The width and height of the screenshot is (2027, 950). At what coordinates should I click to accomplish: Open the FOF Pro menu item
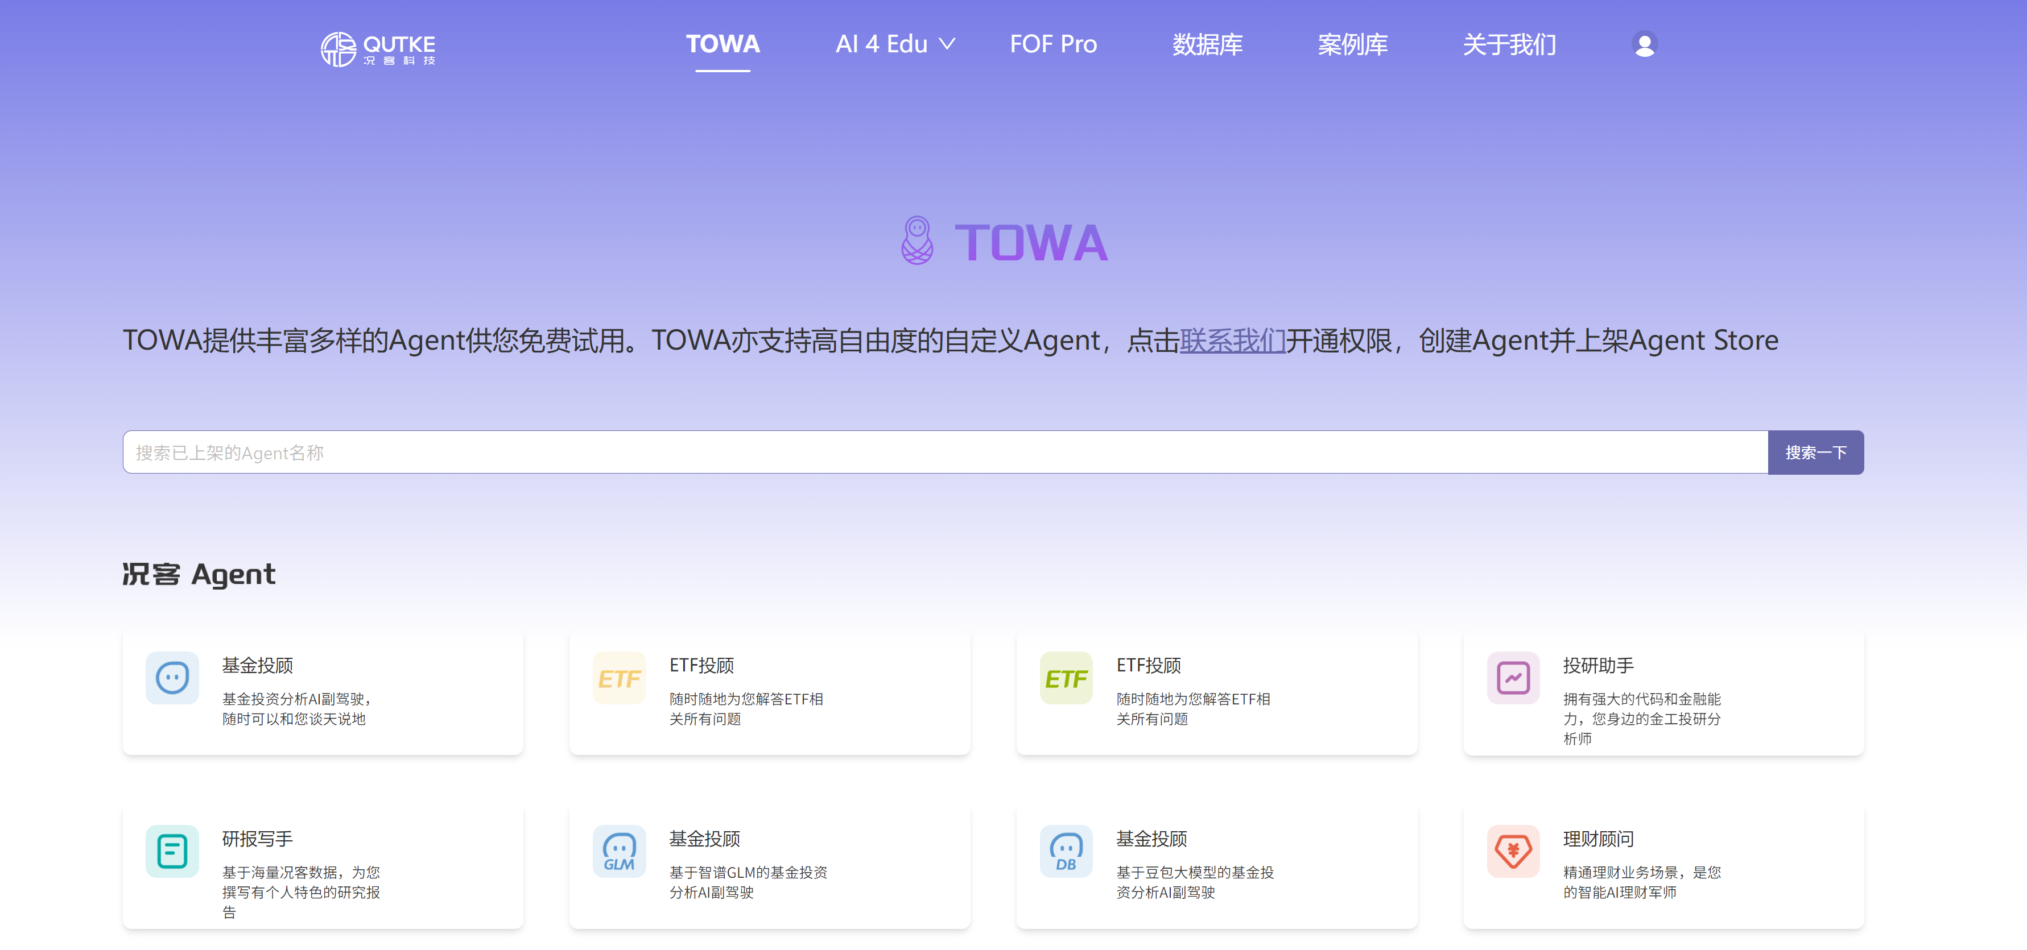pyautogui.click(x=1053, y=44)
